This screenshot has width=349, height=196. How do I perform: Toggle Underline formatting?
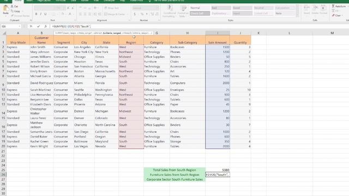coord(45,14)
